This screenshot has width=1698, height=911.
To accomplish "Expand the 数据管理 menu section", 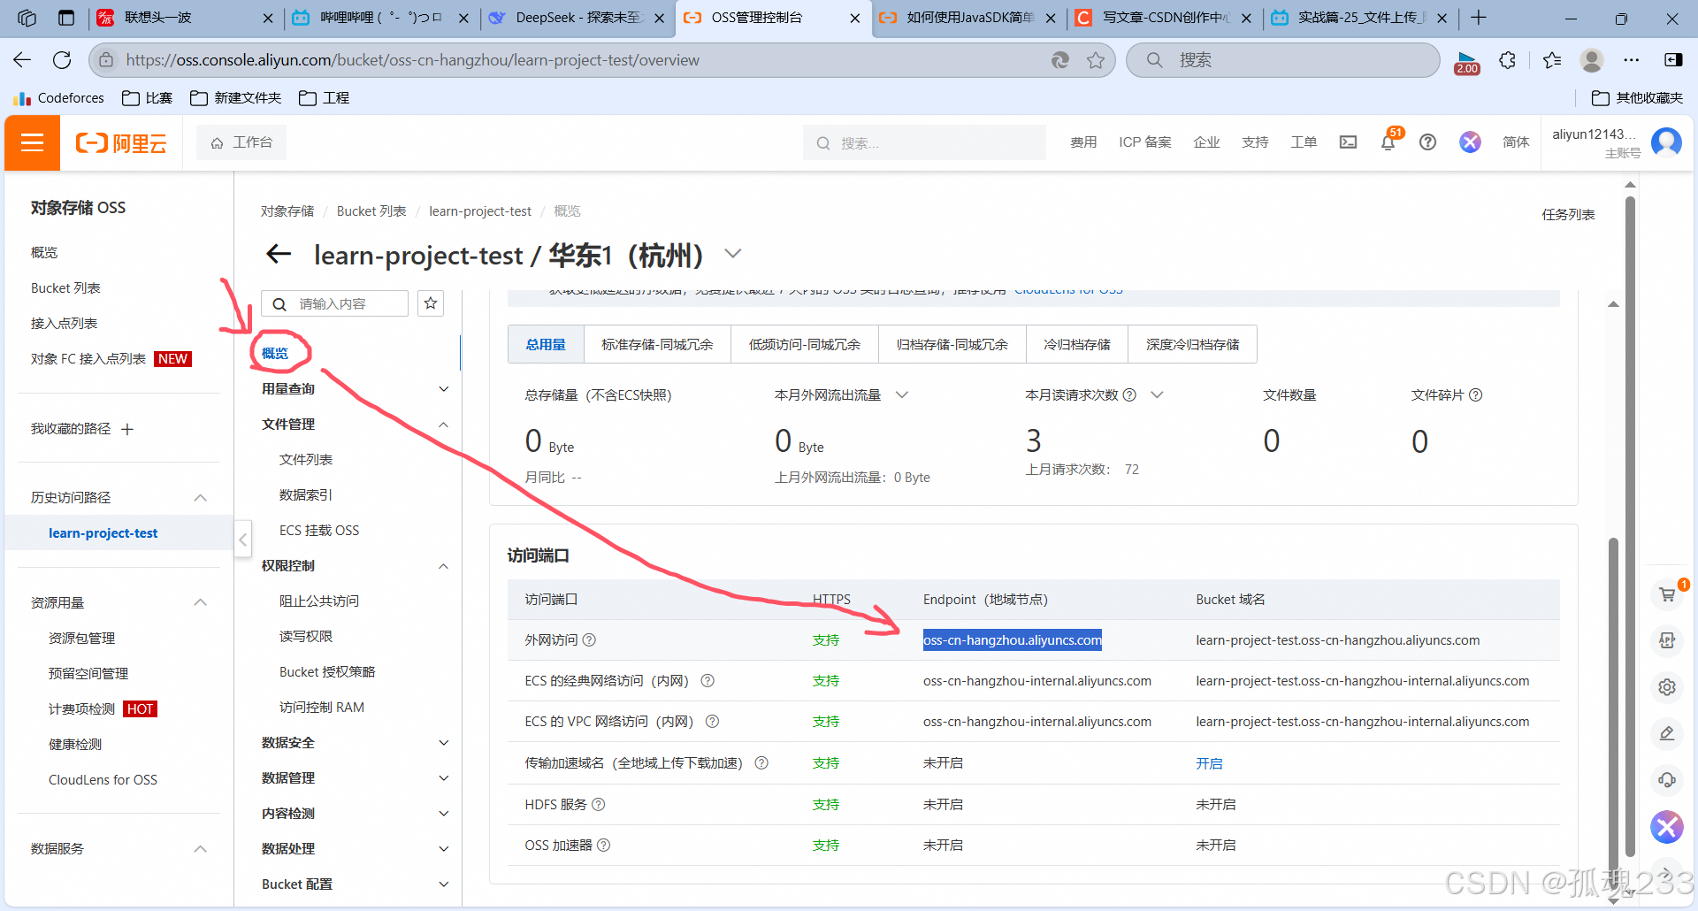I will [x=444, y=778].
